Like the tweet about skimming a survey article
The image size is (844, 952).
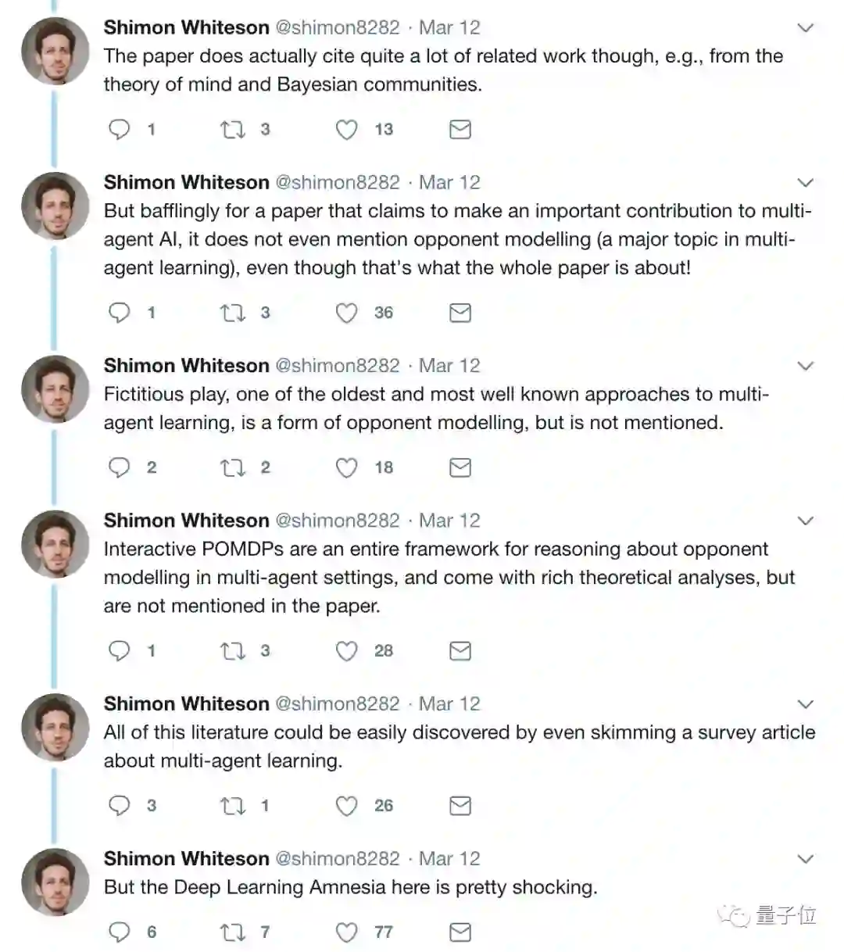pyautogui.click(x=346, y=805)
